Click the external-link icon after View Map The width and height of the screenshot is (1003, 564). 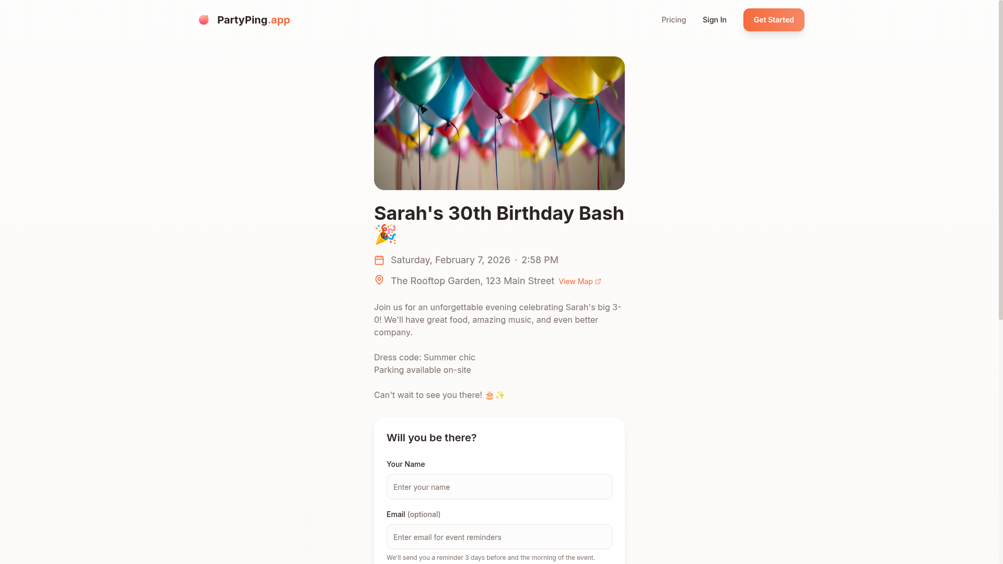tap(598, 281)
